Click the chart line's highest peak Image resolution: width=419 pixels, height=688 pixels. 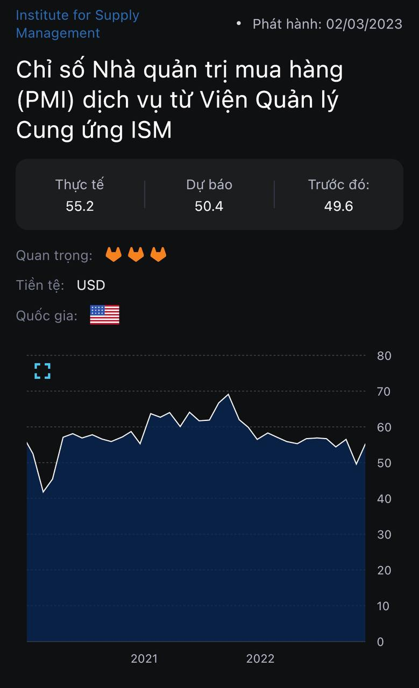click(229, 395)
